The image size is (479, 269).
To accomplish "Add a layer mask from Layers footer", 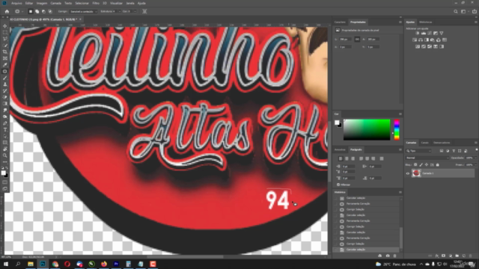I will [x=444, y=256].
